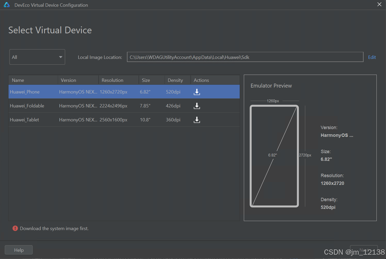Image resolution: width=386 pixels, height=259 pixels.
Task: Click the 6.82" size cell in the table
Action: click(145, 92)
